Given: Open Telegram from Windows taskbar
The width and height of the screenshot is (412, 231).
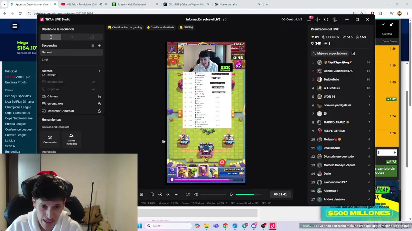Looking at the screenshot, I should (x=244, y=226).
